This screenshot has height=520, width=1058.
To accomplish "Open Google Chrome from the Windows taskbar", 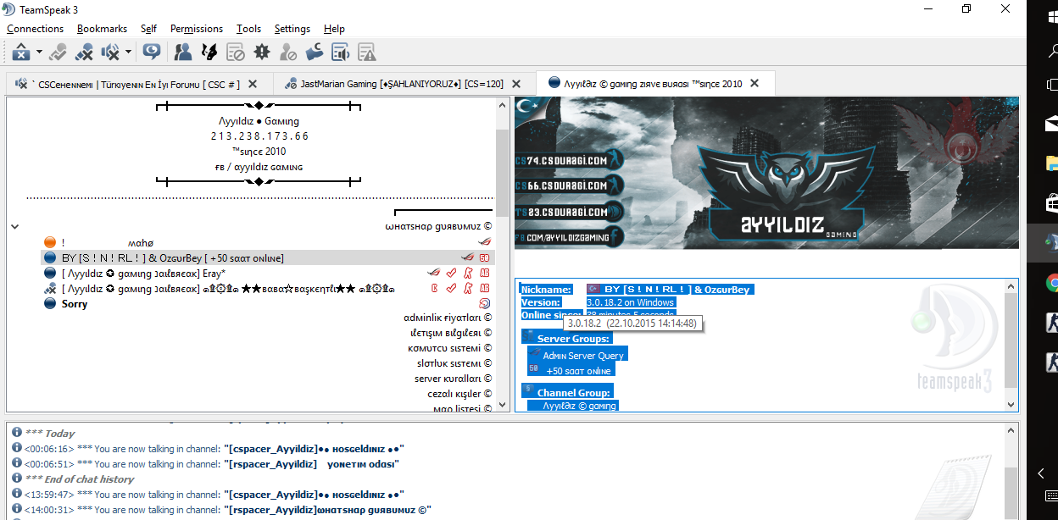I will pyautogui.click(x=1051, y=283).
